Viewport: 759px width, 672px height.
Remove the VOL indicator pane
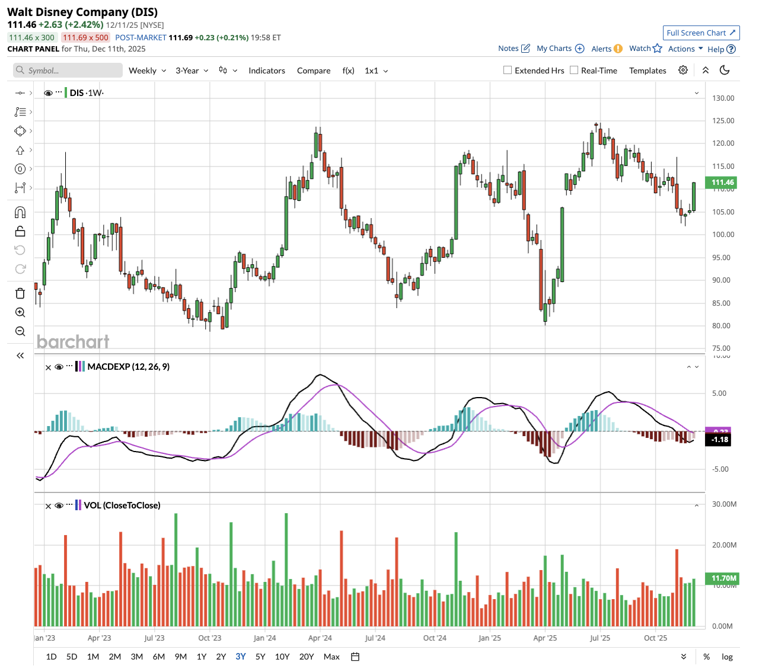click(x=48, y=506)
